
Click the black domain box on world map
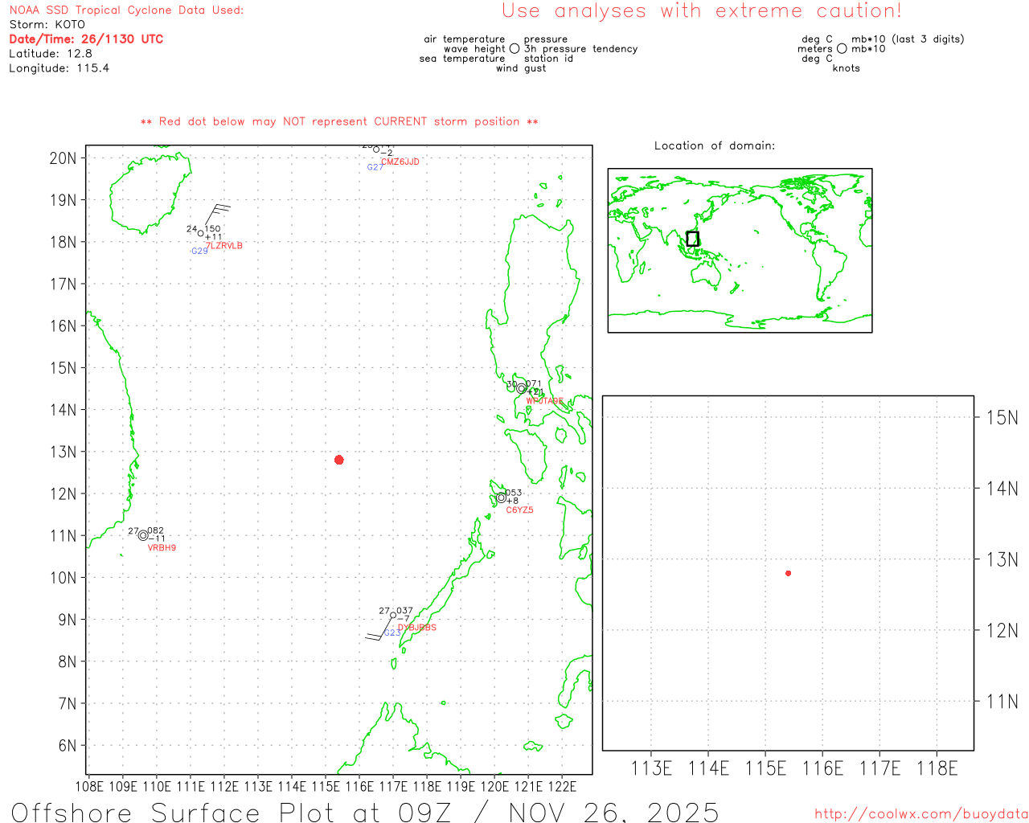pos(692,239)
